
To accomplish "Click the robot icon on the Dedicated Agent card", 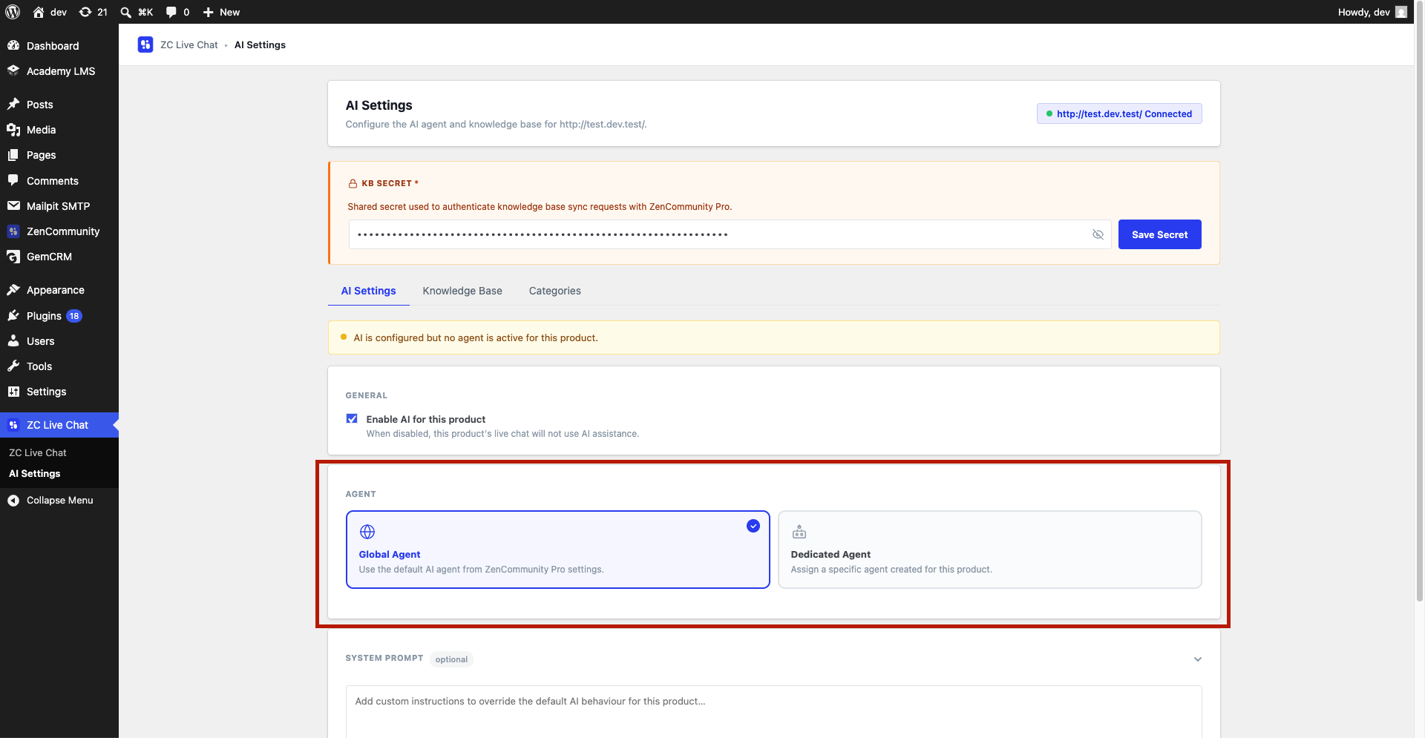I will click(x=799, y=532).
